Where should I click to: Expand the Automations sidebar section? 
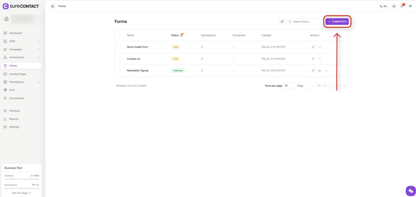pos(21,57)
